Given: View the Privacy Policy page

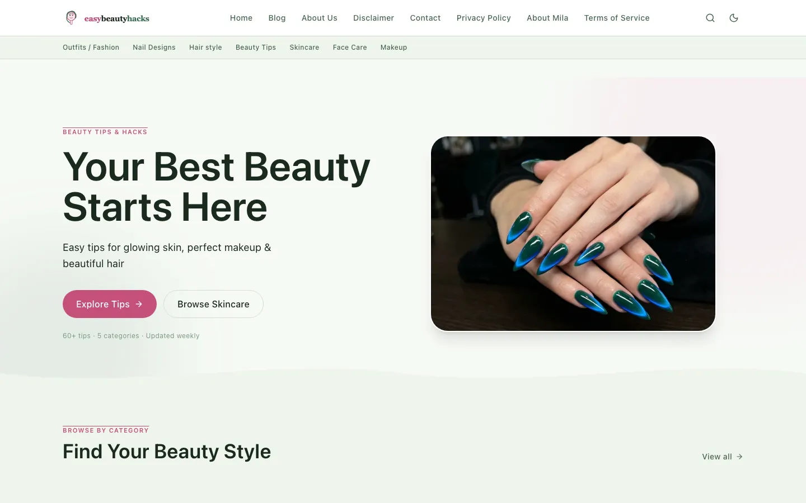Looking at the screenshot, I should [484, 18].
